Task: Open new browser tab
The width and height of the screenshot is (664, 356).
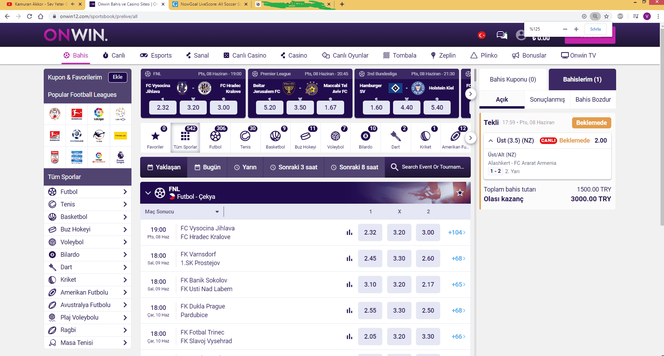Action: pos(342,4)
